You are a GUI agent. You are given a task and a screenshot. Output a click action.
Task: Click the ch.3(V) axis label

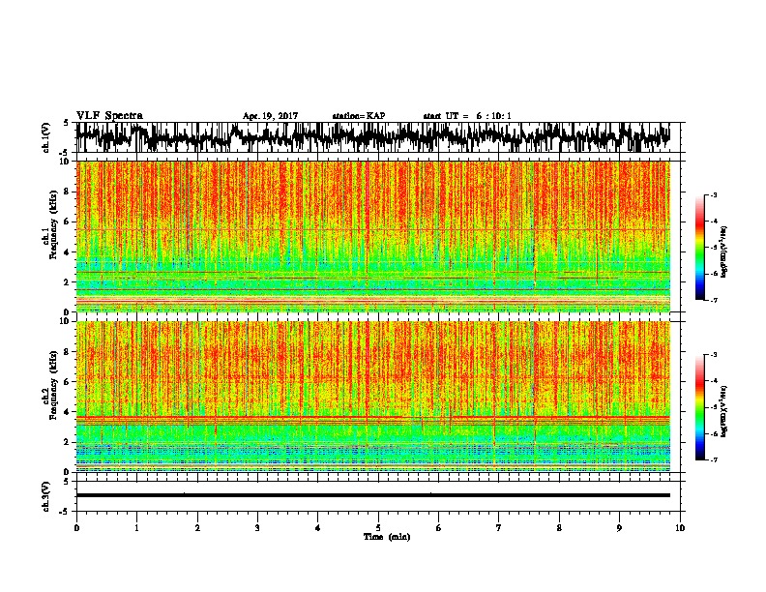pos(46,496)
